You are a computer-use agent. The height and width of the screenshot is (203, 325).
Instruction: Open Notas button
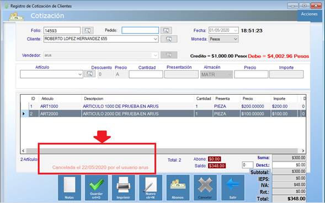(69, 188)
